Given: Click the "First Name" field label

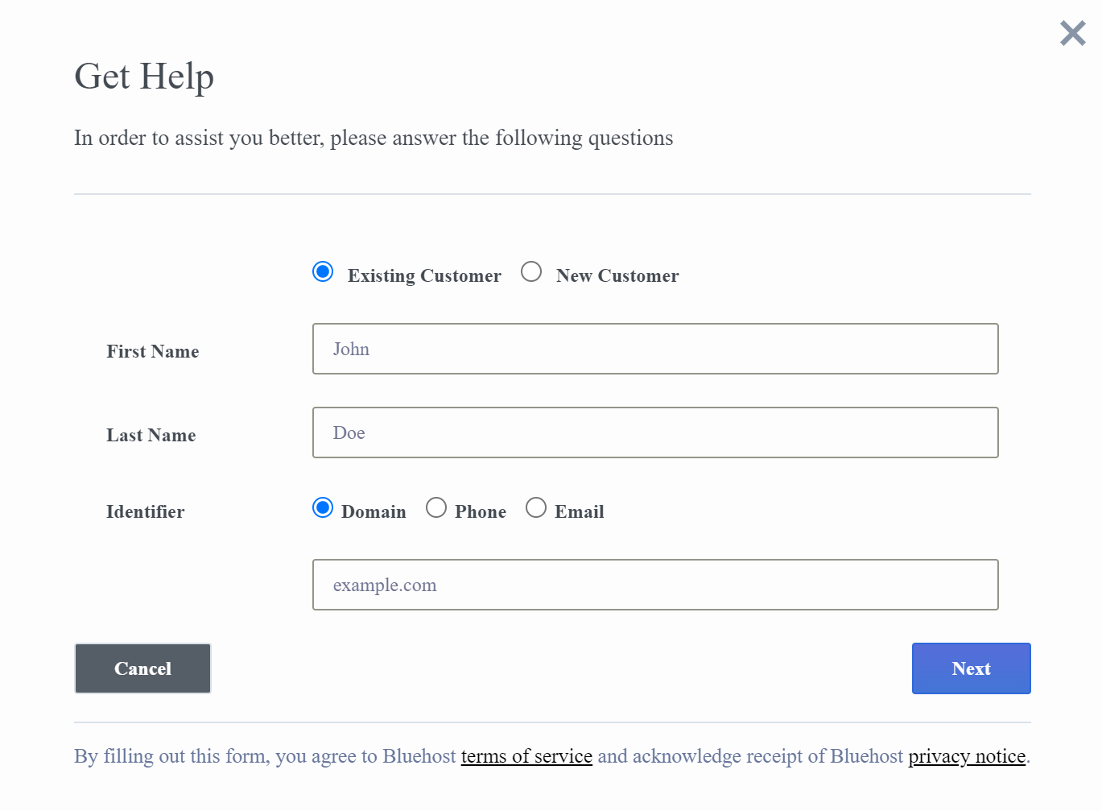Looking at the screenshot, I should click(153, 352).
